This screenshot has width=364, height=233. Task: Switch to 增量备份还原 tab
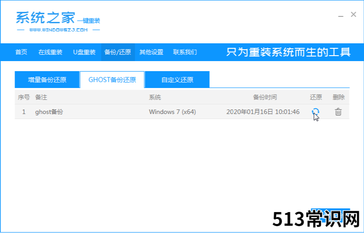coord(47,80)
